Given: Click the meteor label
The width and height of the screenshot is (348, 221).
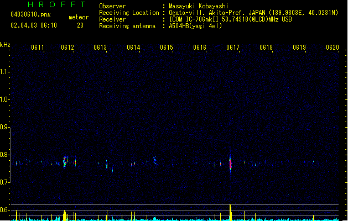Looking at the screenshot, I should coord(79,17).
